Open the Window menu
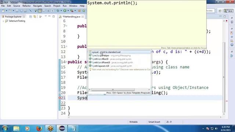This screenshot has width=235, height=132. click(x=73, y=6)
